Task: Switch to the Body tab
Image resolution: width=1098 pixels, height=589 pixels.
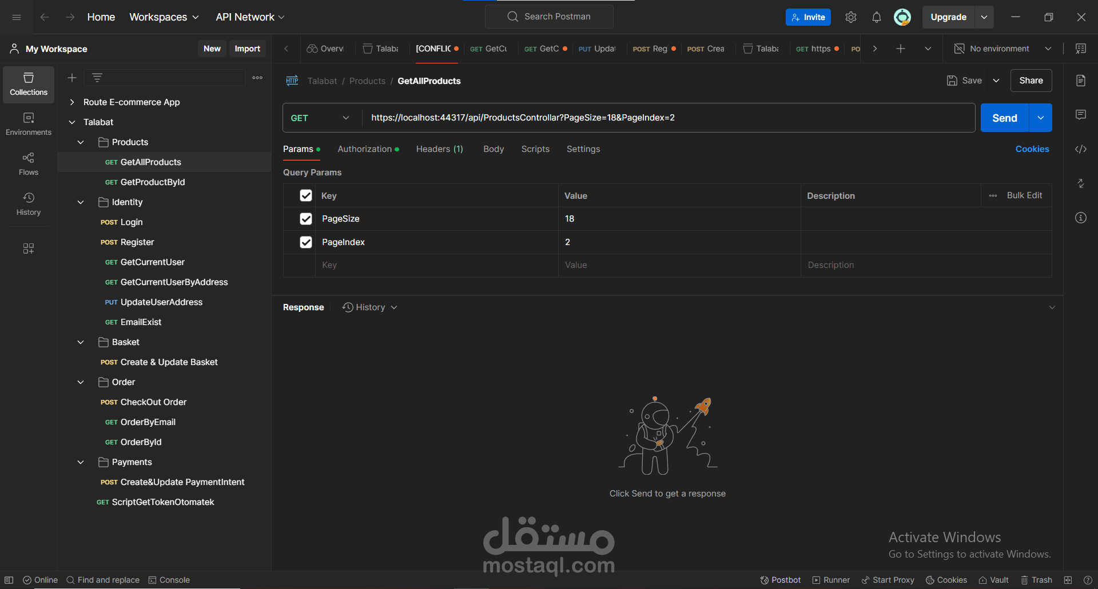Action: point(494,149)
